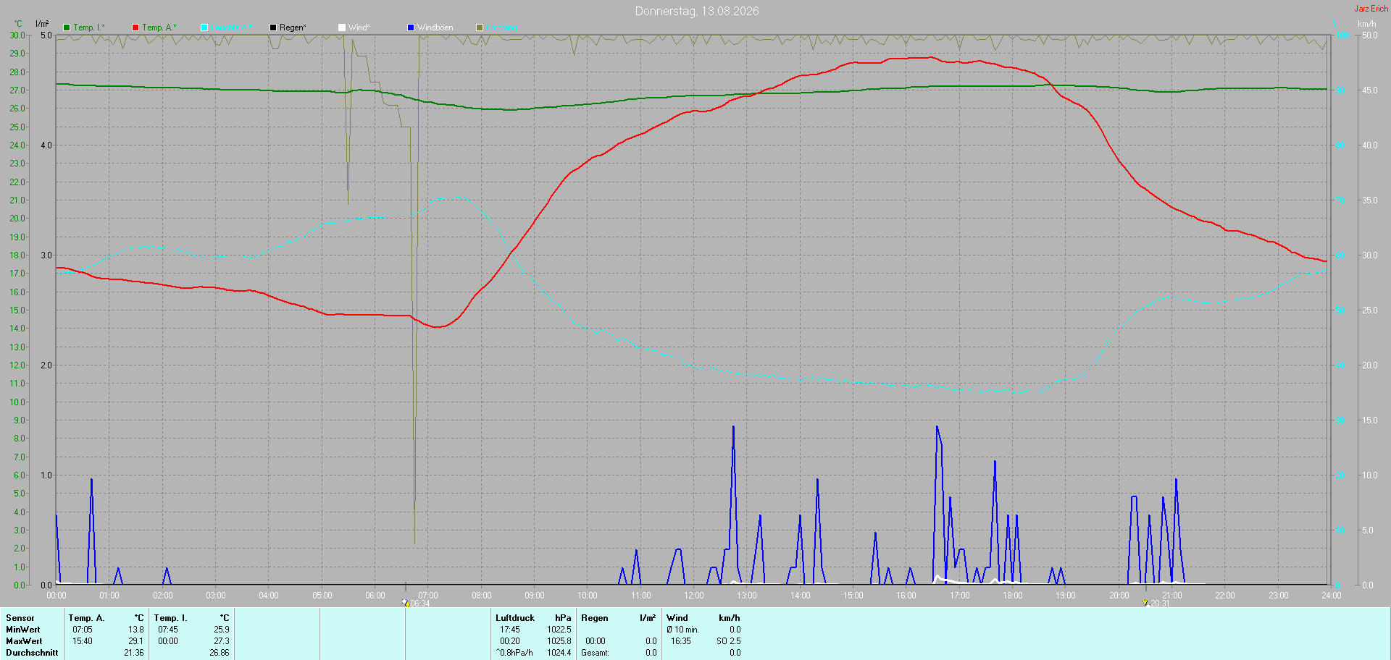Click the max wind value 'SO 2.5'

729,641
